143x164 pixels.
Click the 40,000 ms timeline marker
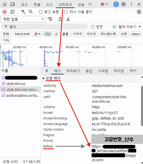pos(45,47)
